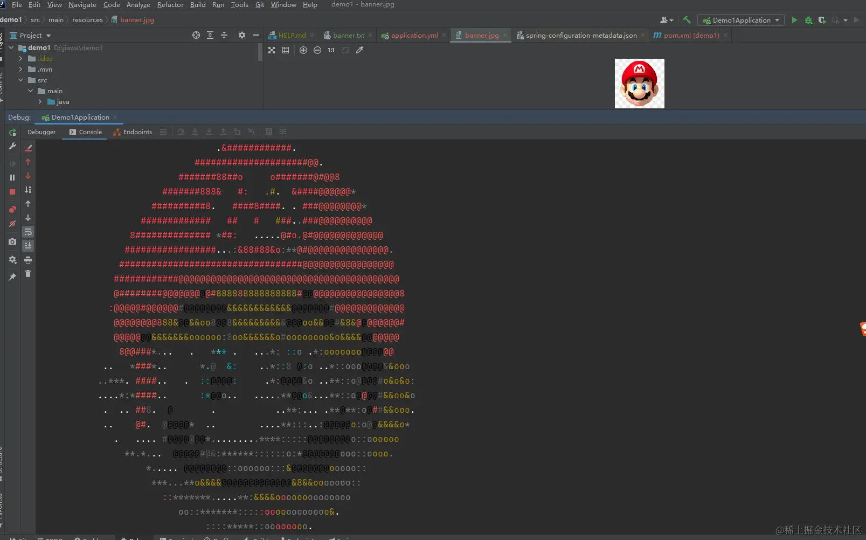Toggle soft-wrap in the console
Screen dimensions: 866x540
point(28,232)
